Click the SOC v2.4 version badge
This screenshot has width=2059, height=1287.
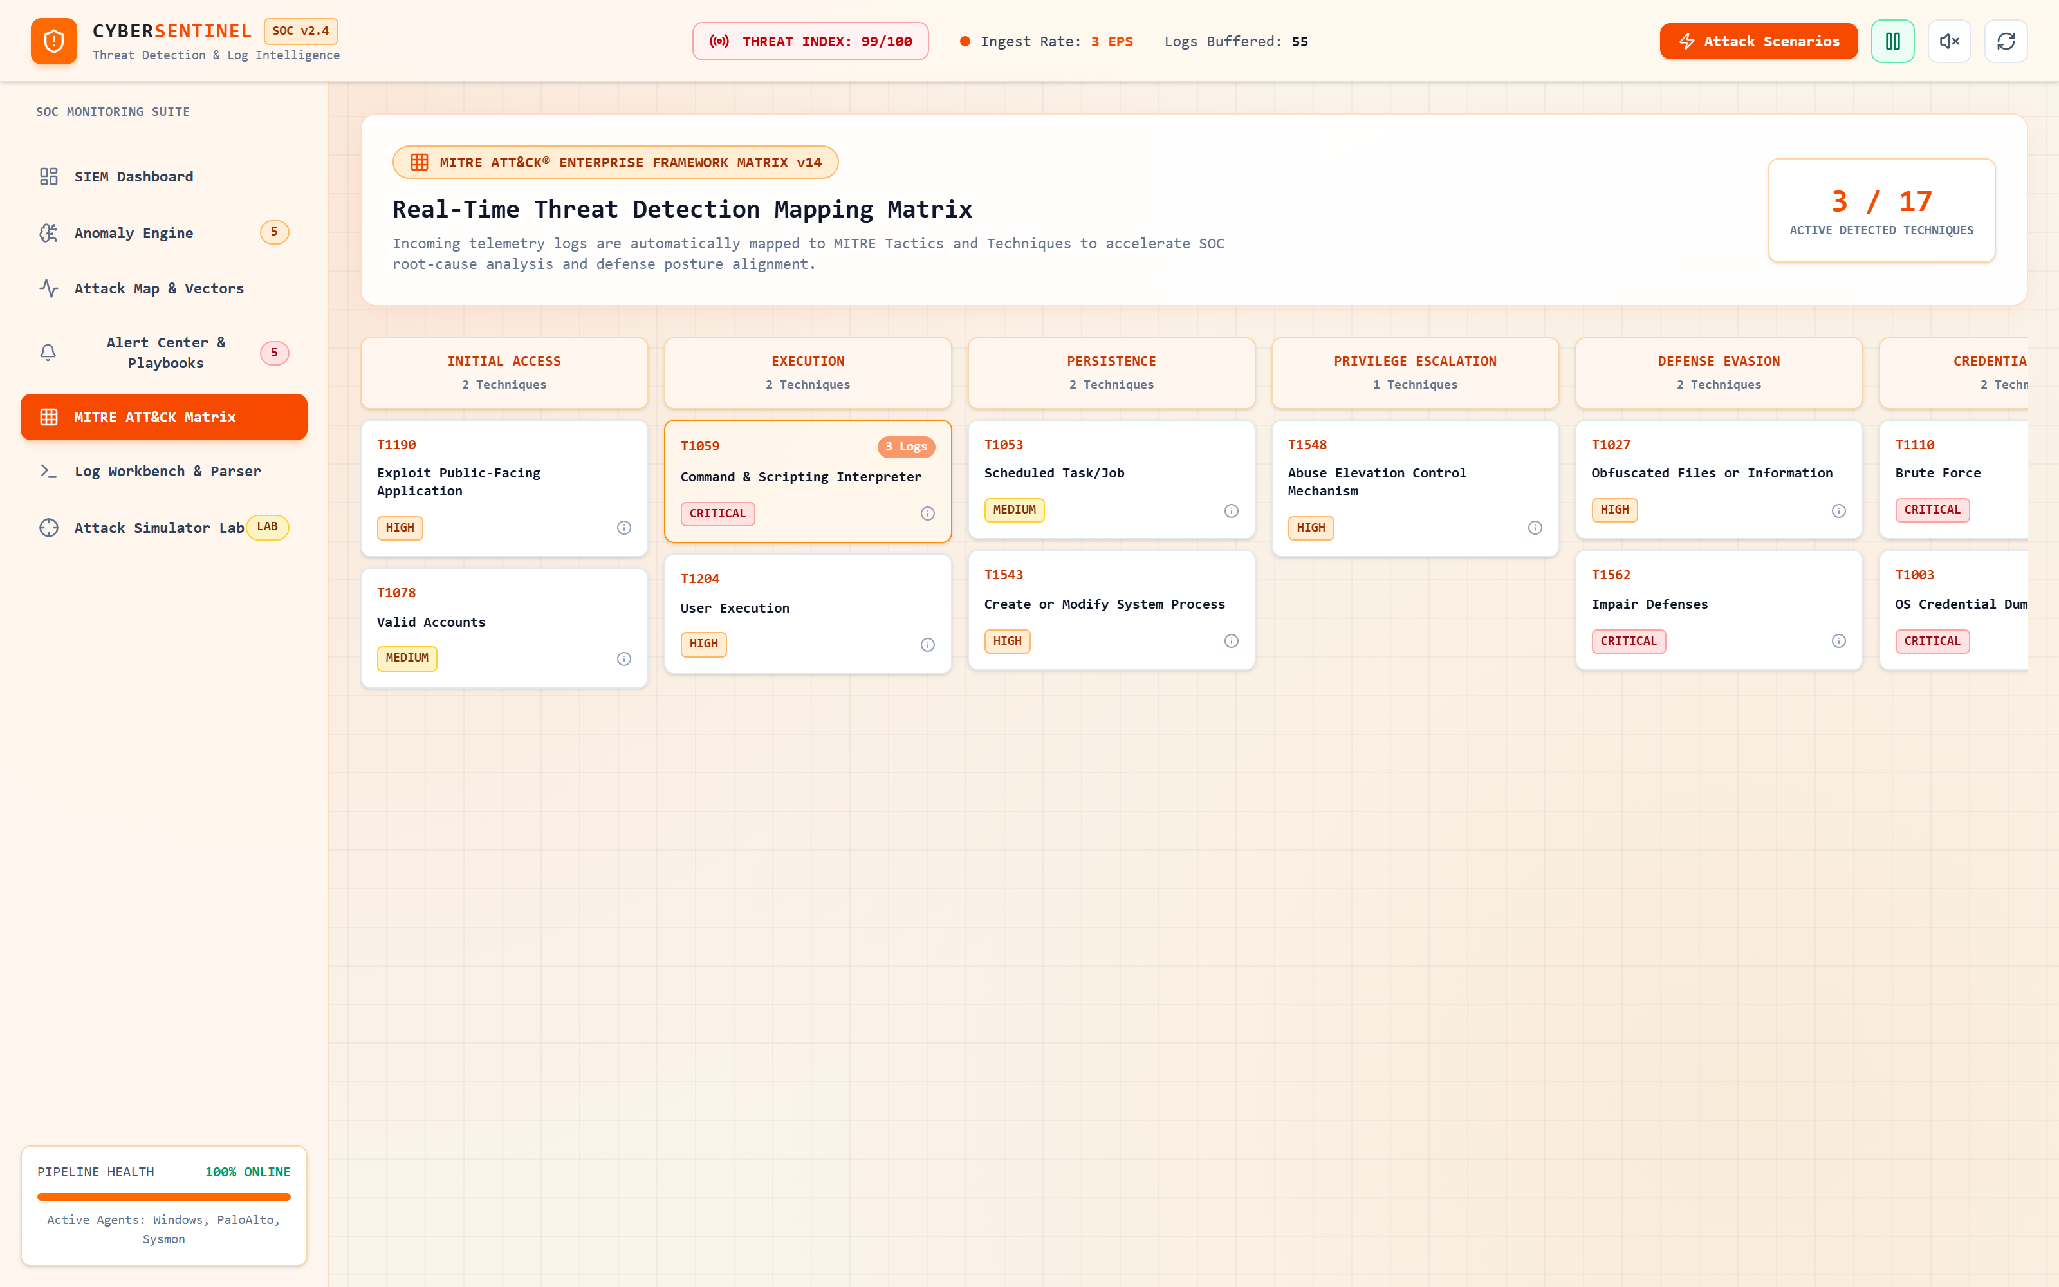pyautogui.click(x=300, y=31)
